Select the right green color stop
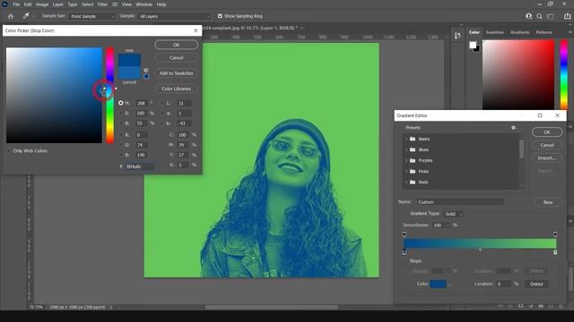574x322 pixels. 555,252
